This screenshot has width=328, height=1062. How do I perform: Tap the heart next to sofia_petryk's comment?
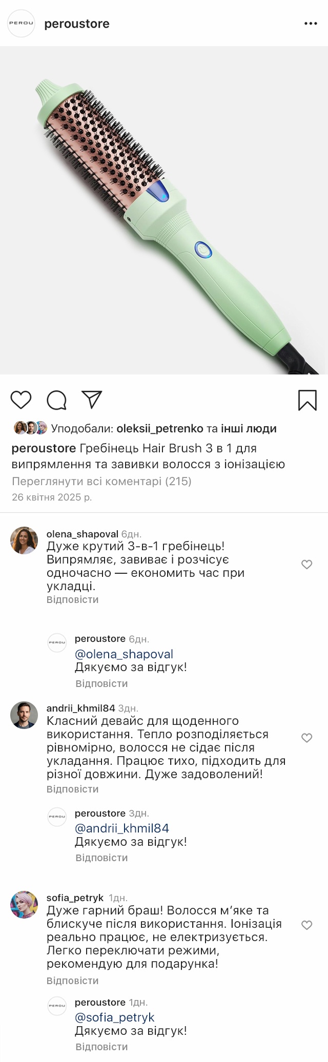306,925
